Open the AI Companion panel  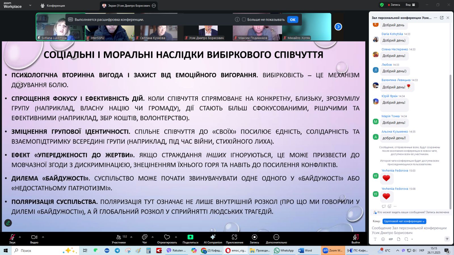tap(213, 237)
